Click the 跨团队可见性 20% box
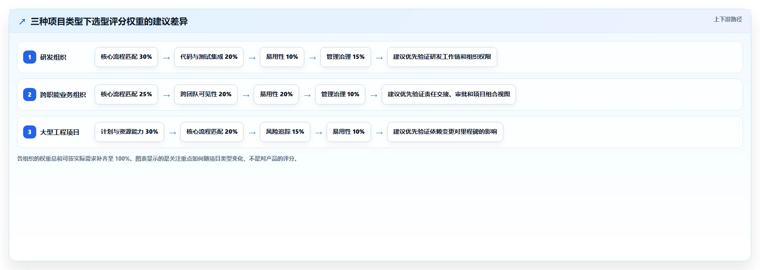The height and width of the screenshot is (270, 760). [206, 94]
